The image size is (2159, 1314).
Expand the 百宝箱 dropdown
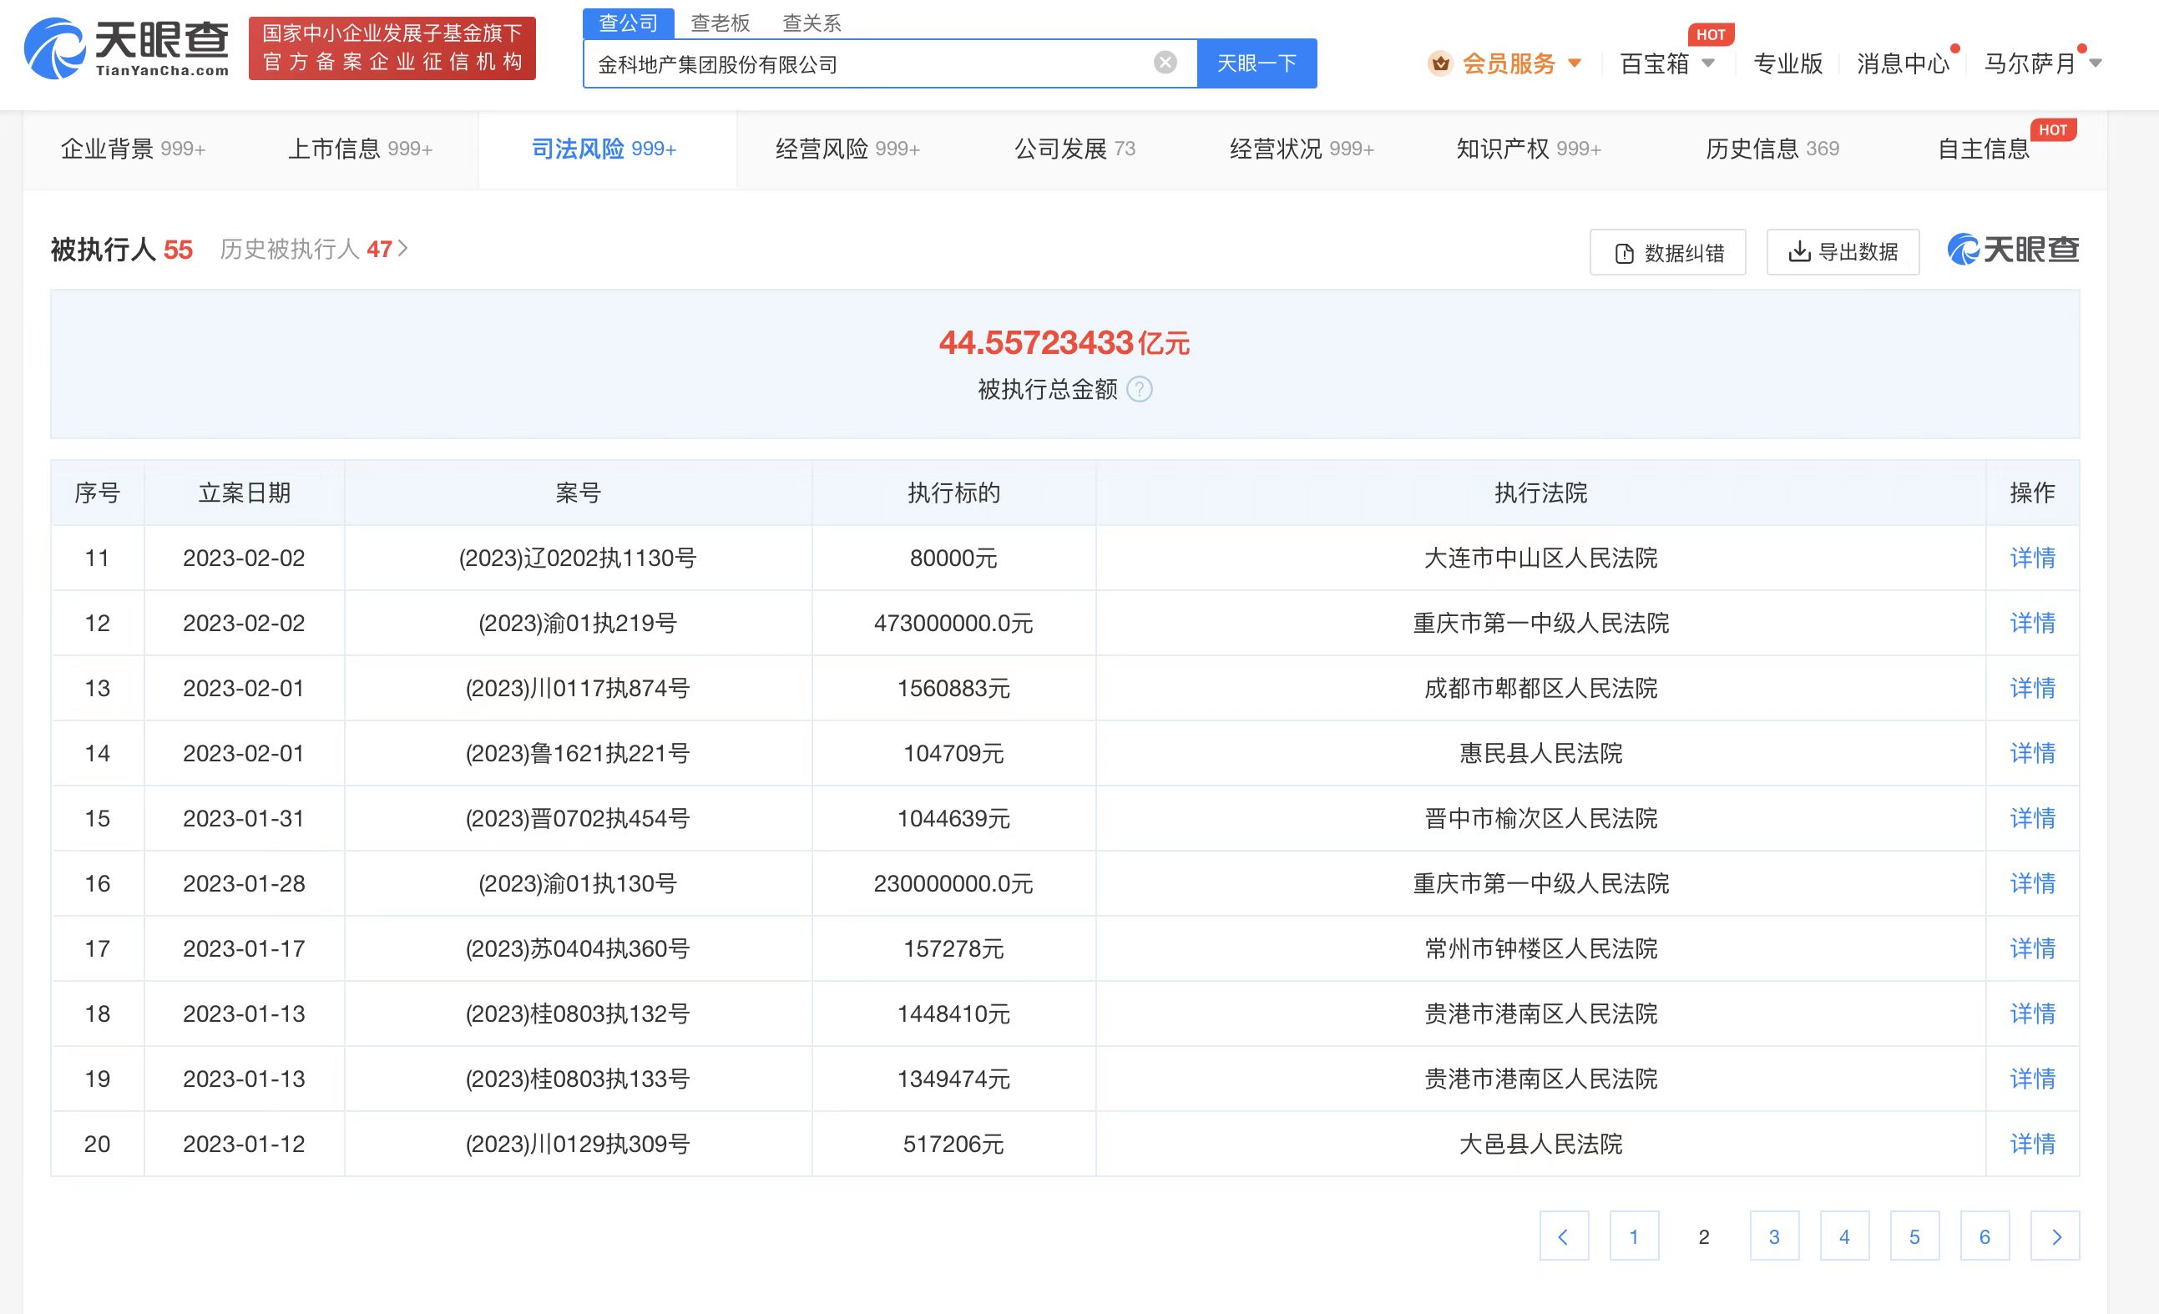coord(1708,63)
